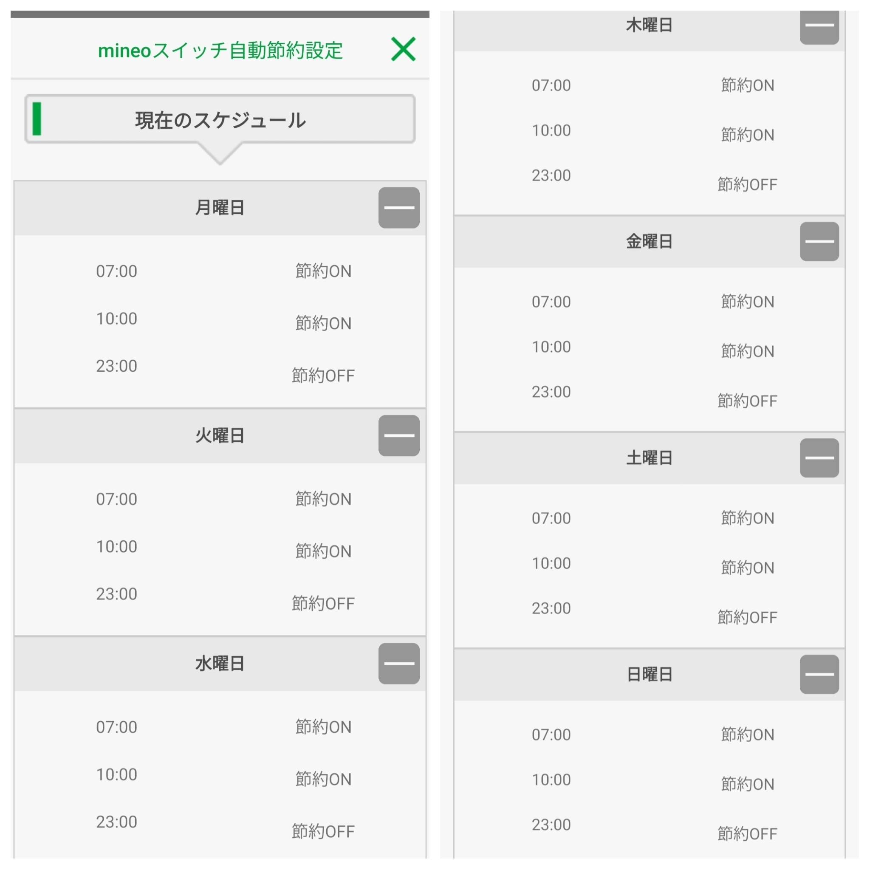Click 節約OFF in Monday's 23:00 row
Screen dimensions: 870x870
tap(323, 376)
